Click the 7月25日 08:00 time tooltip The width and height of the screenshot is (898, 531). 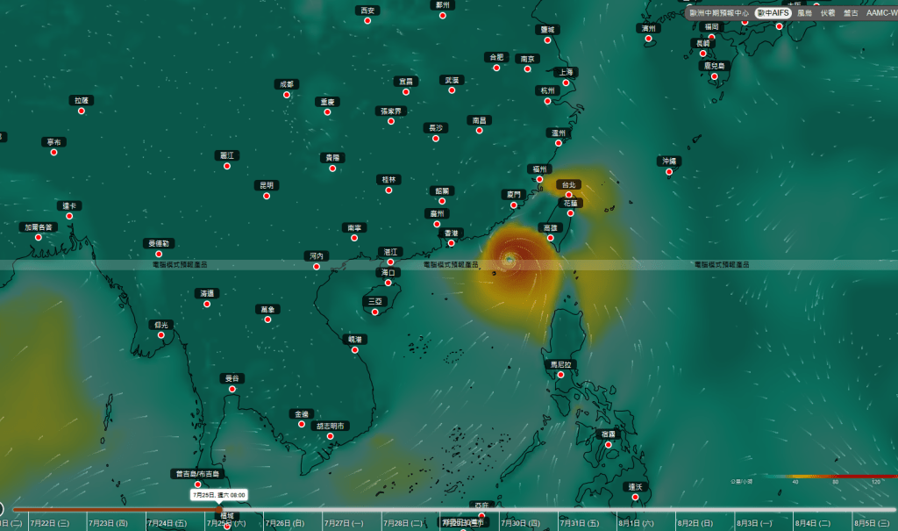click(218, 495)
